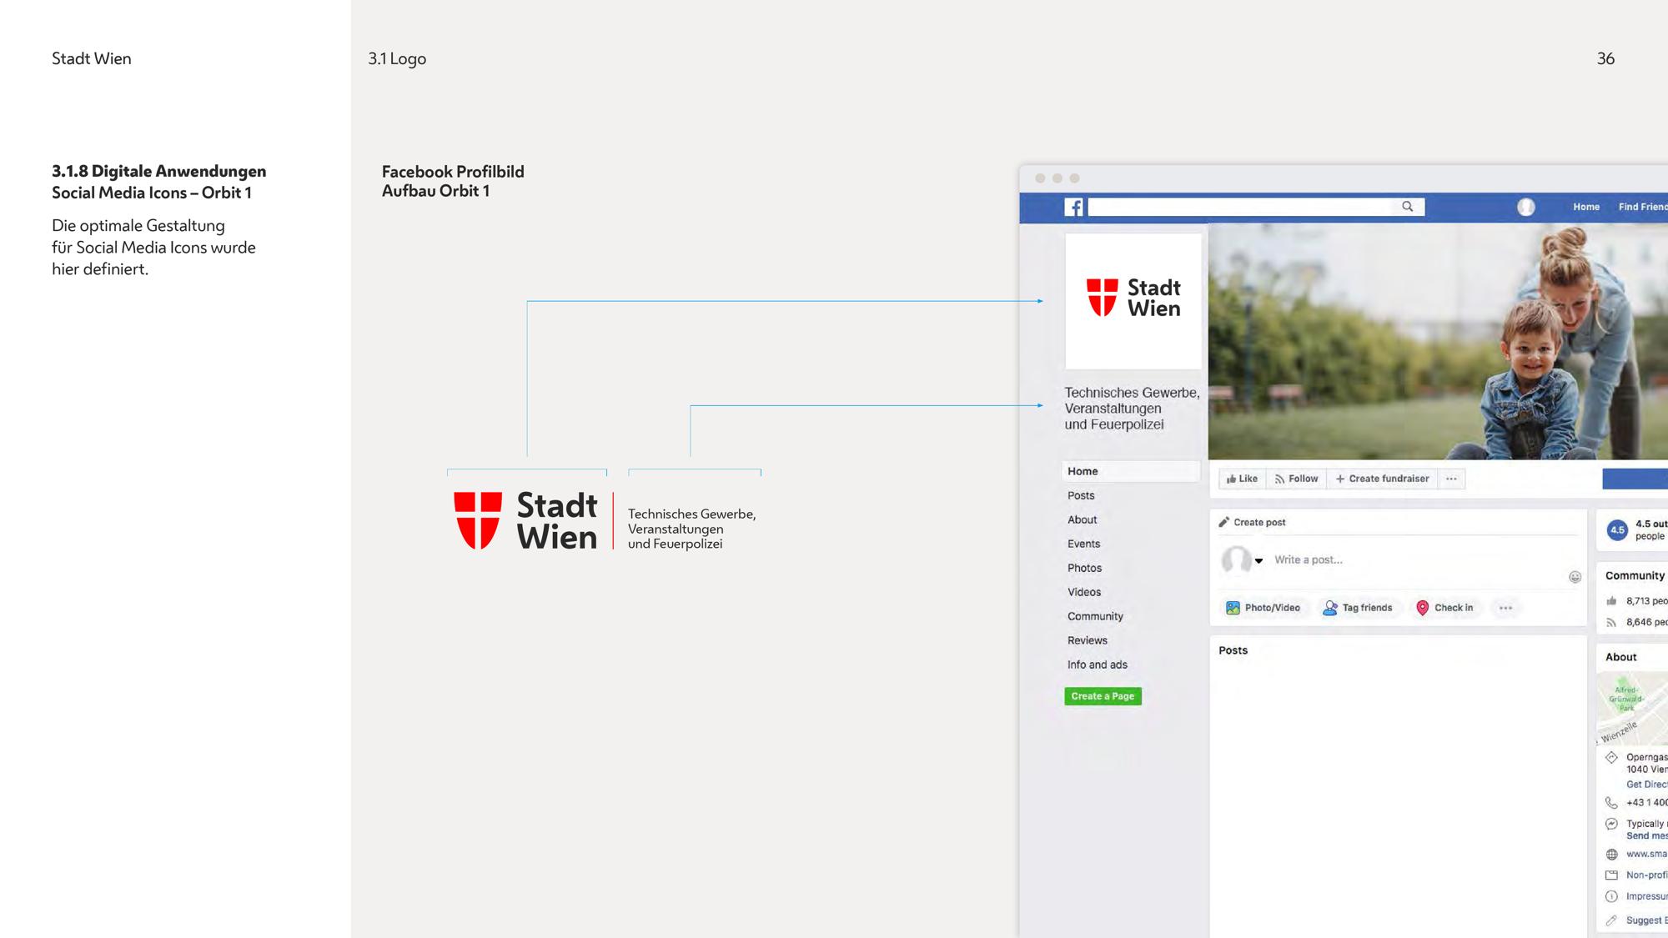Open the more options dots beside Create fundraiser

(1451, 479)
